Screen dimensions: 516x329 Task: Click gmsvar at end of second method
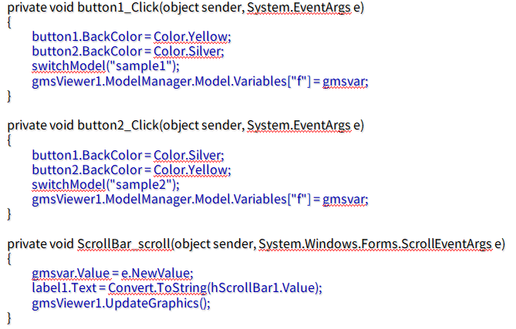(343, 200)
